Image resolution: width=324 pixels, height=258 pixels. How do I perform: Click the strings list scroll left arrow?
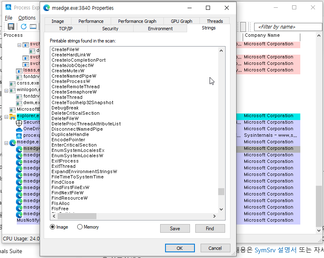point(54,216)
